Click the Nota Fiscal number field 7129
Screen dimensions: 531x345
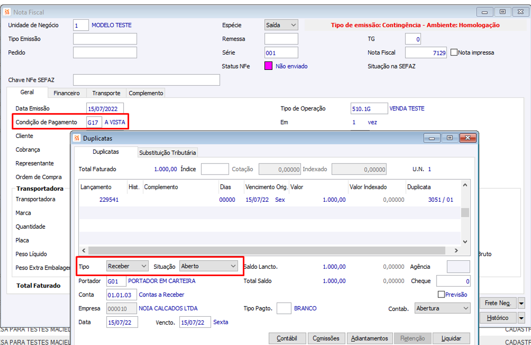426,53
